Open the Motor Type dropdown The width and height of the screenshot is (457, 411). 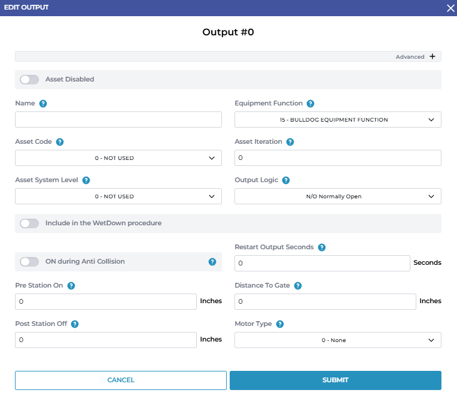coord(337,340)
